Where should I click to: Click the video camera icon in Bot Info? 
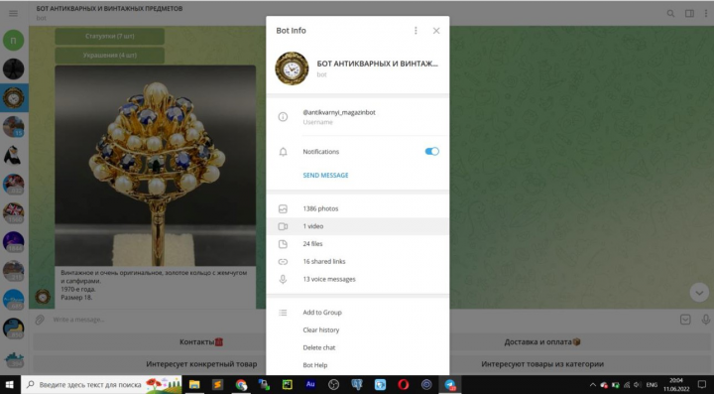[x=283, y=226]
